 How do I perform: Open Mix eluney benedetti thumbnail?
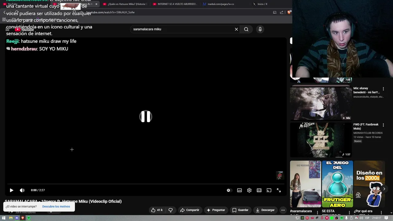pyautogui.click(x=321, y=103)
